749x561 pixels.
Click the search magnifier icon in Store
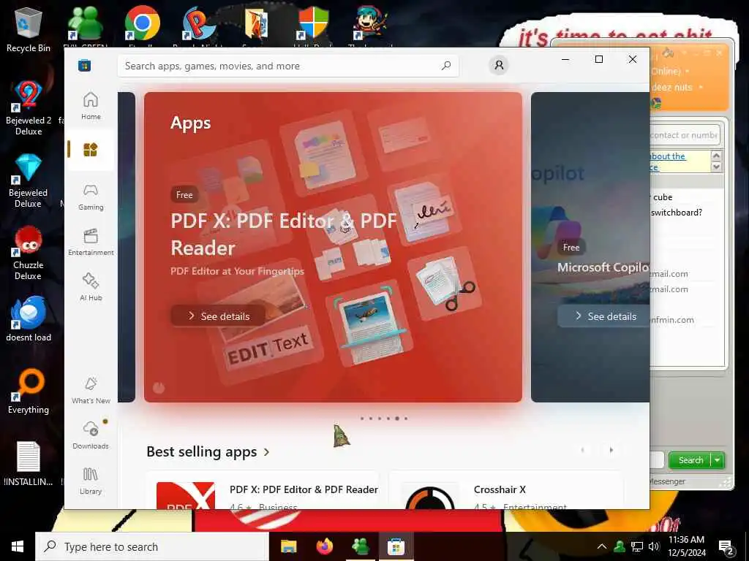coord(445,65)
